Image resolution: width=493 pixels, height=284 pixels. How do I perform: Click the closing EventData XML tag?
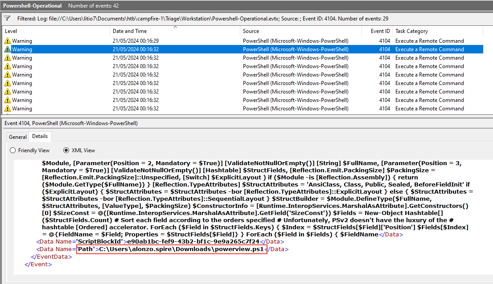coord(51,257)
